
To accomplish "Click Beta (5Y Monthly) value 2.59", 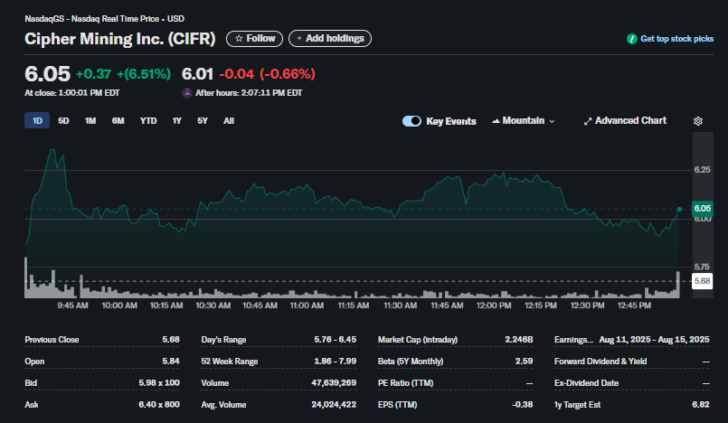I will (x=525, y=362).
